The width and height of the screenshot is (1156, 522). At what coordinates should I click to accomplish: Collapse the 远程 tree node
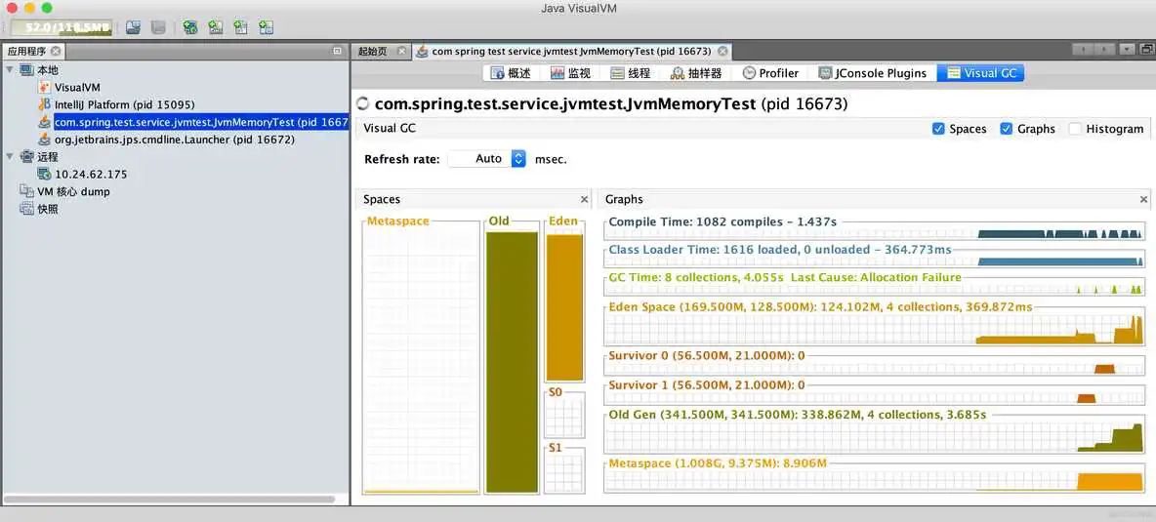10,156
